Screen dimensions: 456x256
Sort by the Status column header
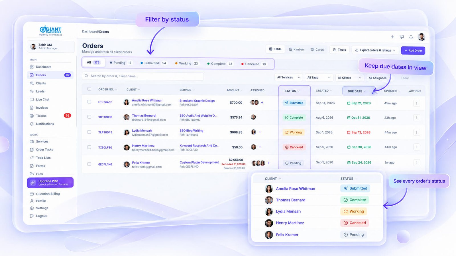tap(292, 91)
